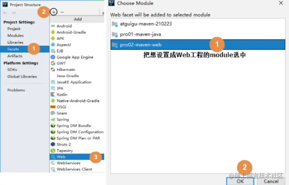Close the Choose Module dialog
This screenshot has width=289, height=185.
pyautogui.click(x=281, y=3)
